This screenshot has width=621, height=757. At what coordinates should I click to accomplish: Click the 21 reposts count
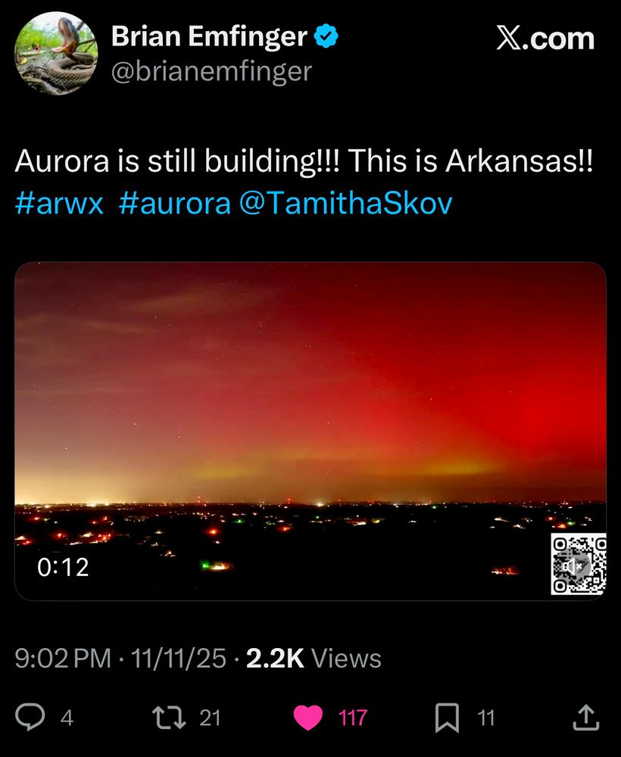coord(210,718)
